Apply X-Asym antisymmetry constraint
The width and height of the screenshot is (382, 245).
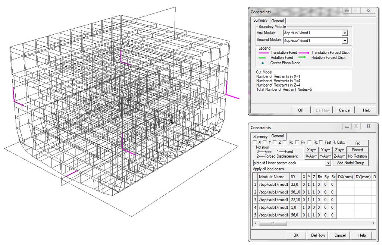(311, 156)
